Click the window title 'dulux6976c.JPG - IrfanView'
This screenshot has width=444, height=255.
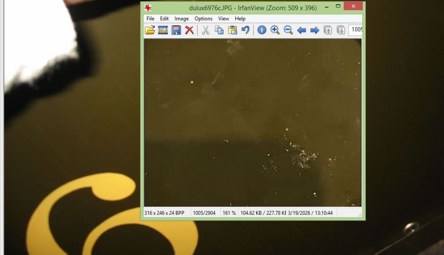(253, 8)
